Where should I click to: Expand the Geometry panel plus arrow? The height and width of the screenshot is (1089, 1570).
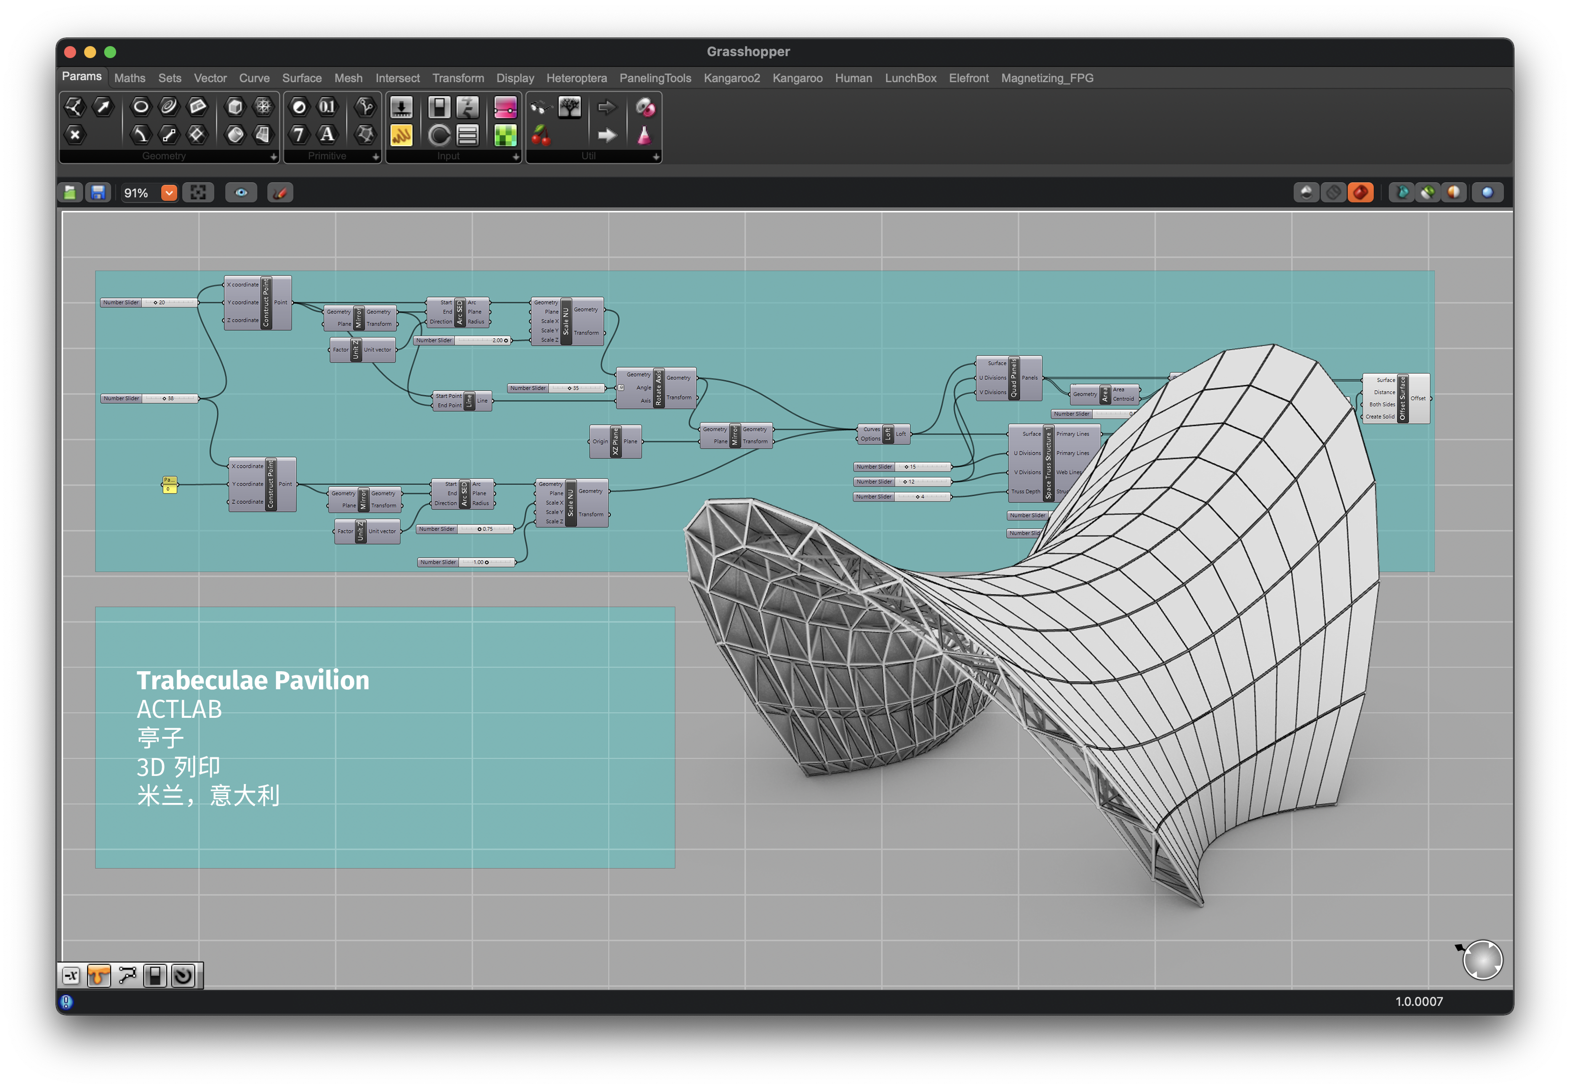273,156
